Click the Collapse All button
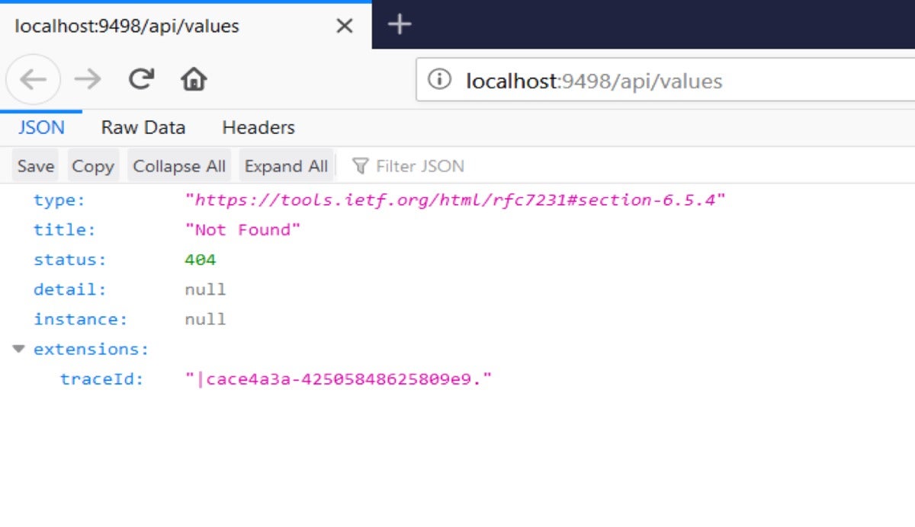 (x=179, y=166)
